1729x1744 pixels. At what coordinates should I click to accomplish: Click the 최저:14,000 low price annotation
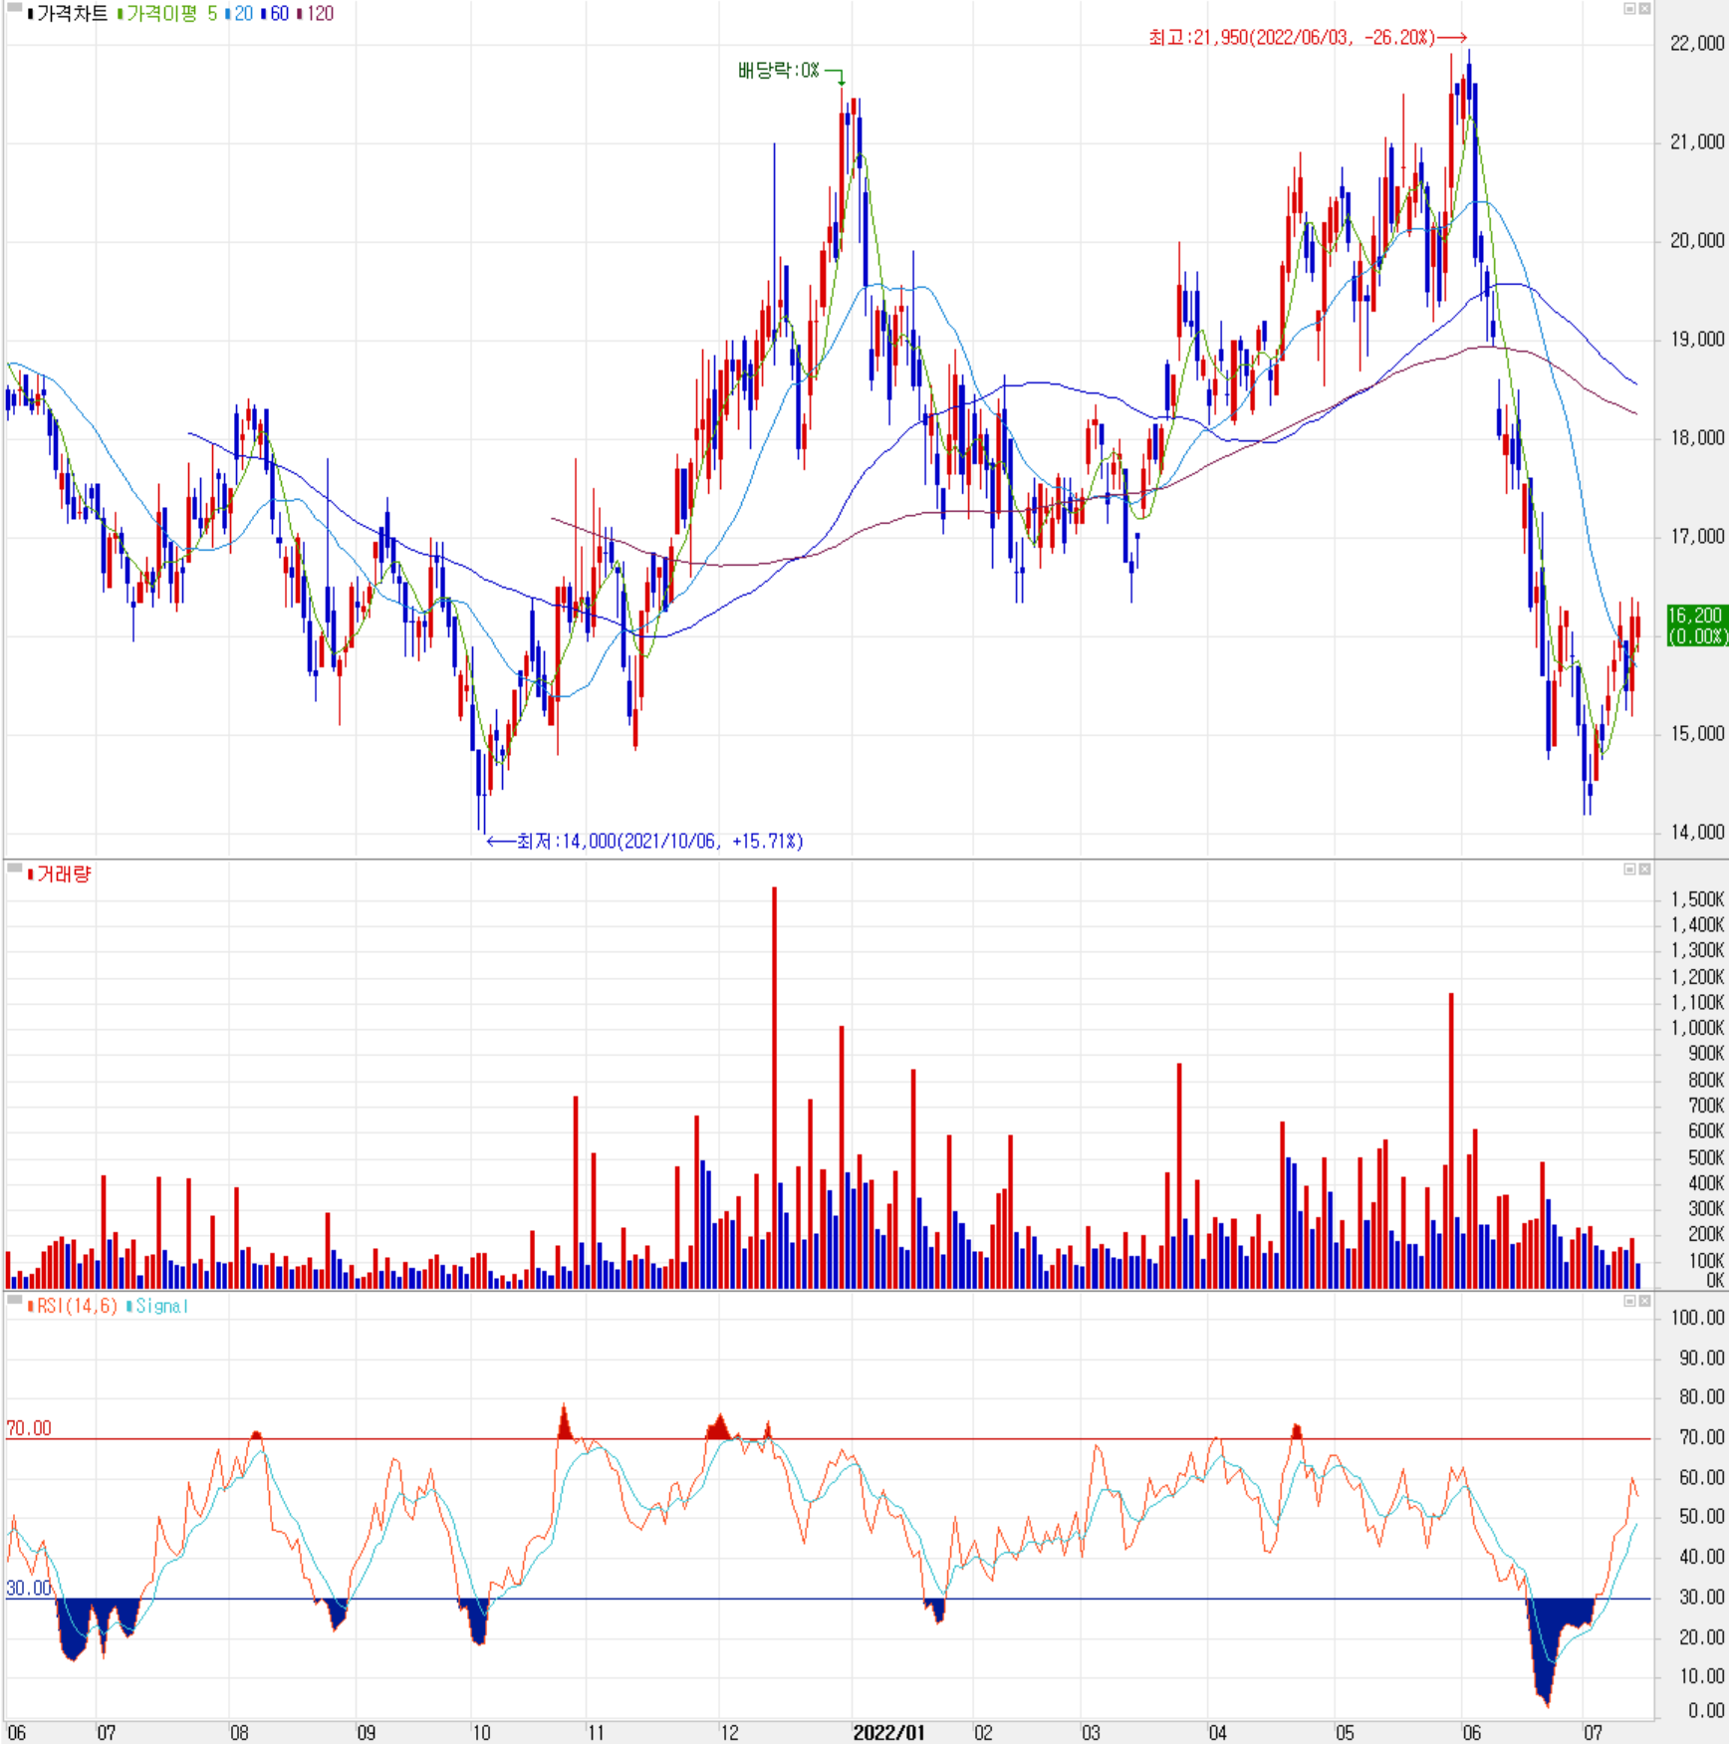pos(659,842)
